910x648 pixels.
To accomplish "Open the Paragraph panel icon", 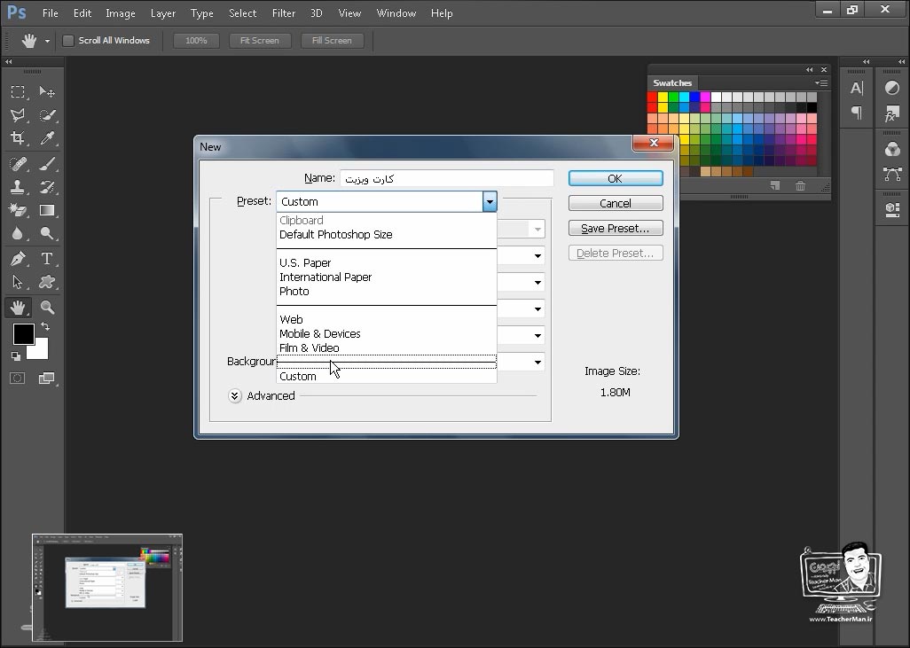I will pyautogui.click(x=857, y=113).
